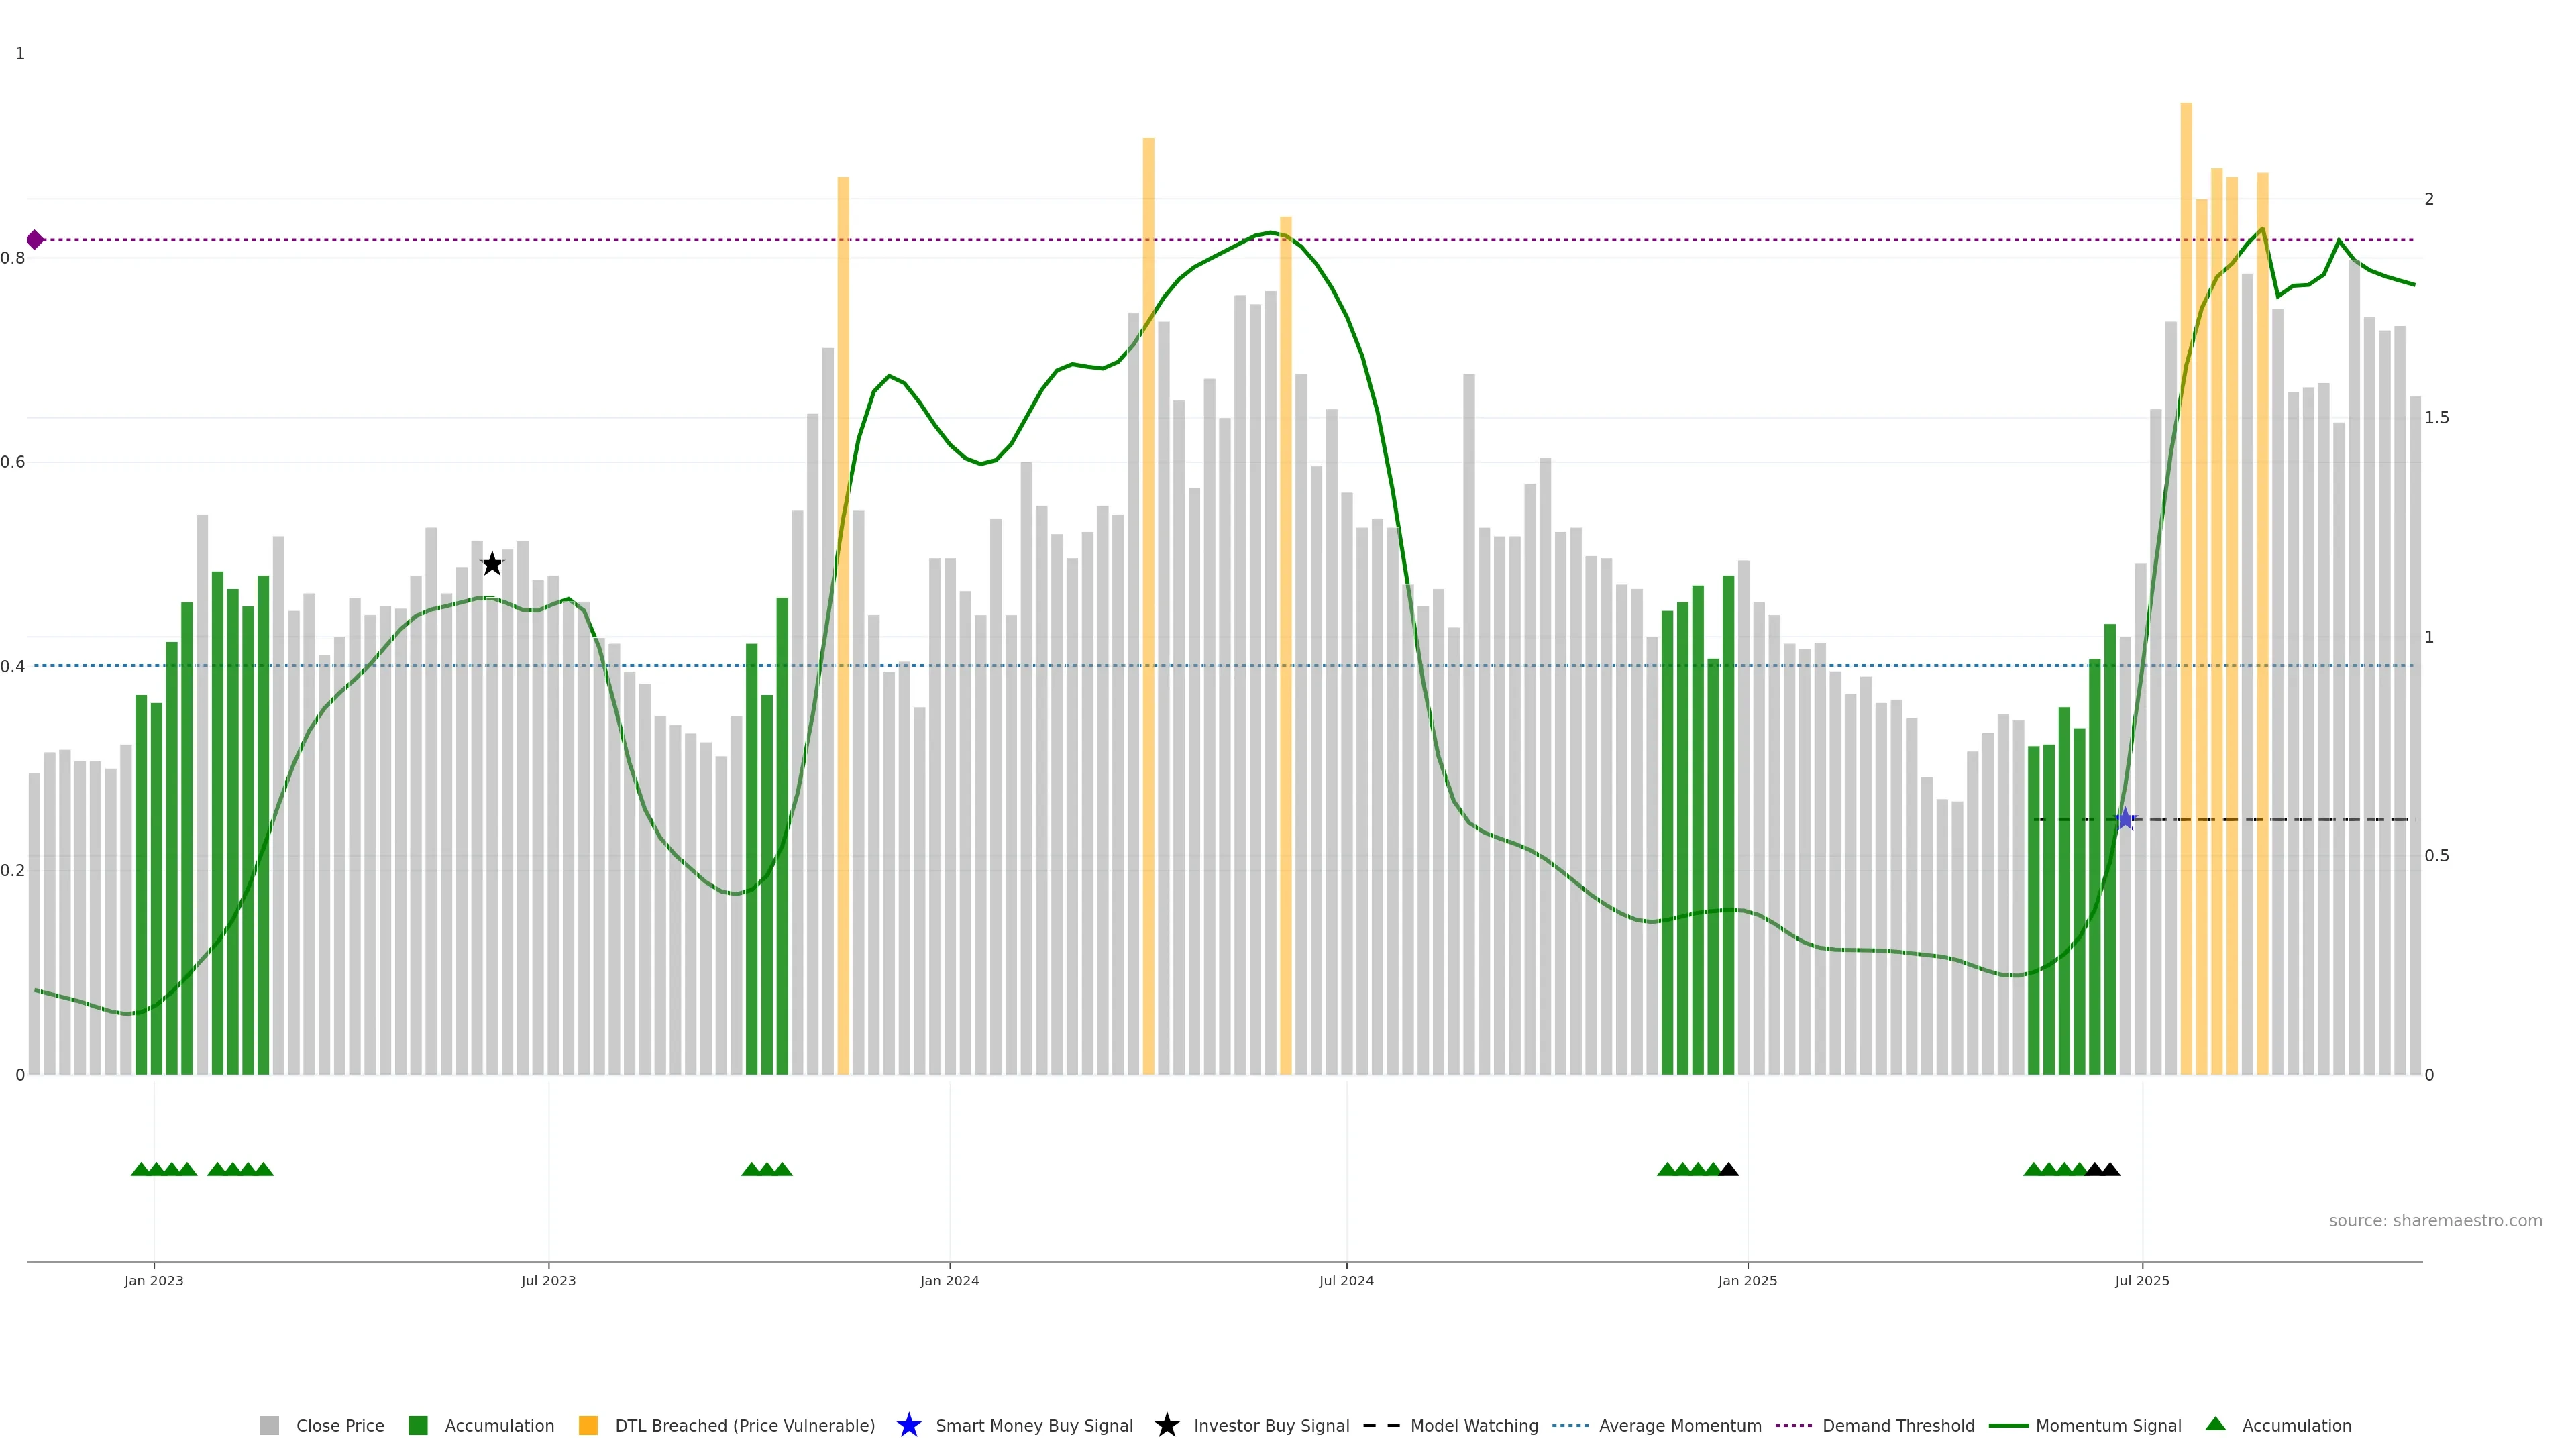Click the Jul 2024 axis label
2576x1449 pixels.
(x=1346, y=1280)
